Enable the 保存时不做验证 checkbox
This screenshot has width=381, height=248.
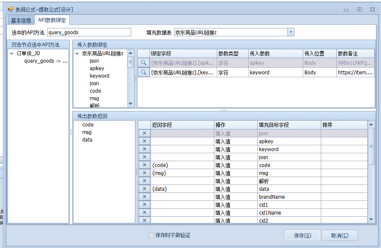151,235
